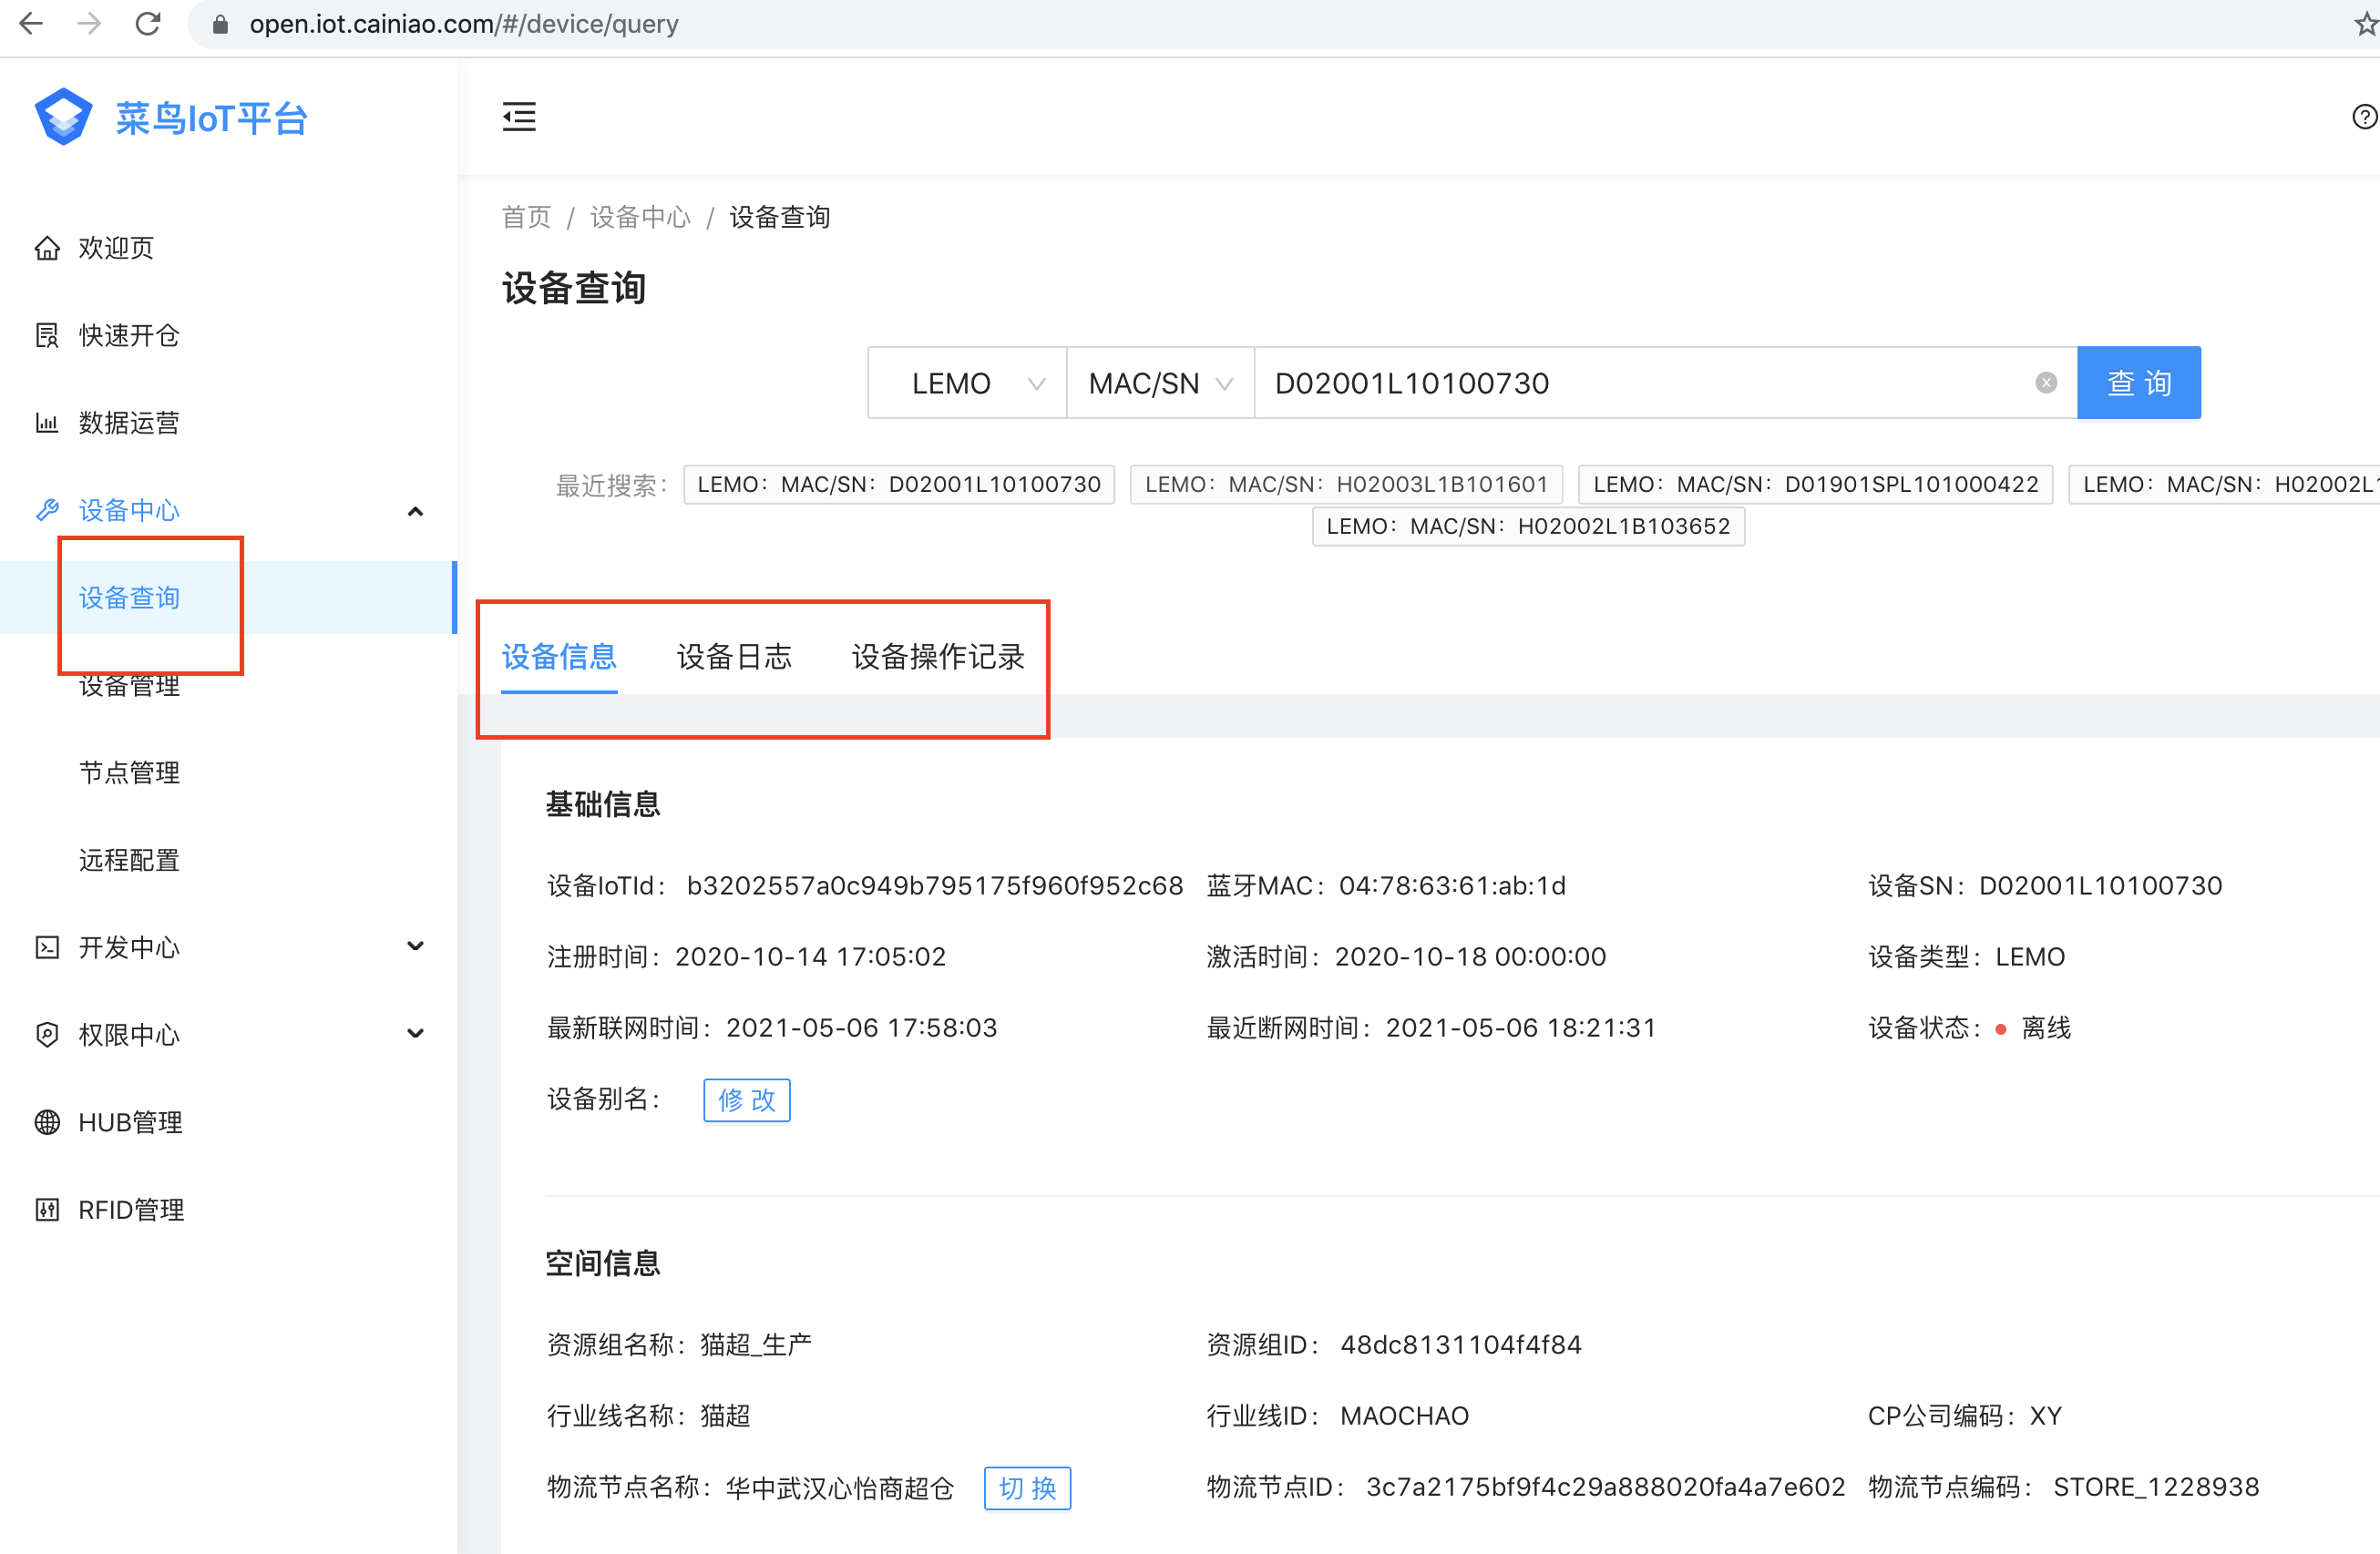This screenshot has width=2380, height=1554.
Task: Clear the search input with the X icon
Action: (2046, 383)
